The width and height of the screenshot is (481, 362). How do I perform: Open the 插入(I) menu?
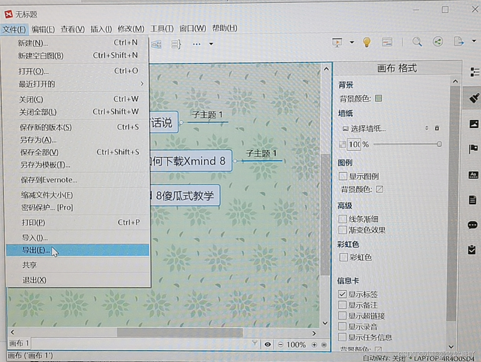pos(101,29)
